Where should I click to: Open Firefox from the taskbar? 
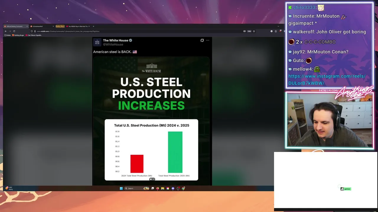coord(157,188)
